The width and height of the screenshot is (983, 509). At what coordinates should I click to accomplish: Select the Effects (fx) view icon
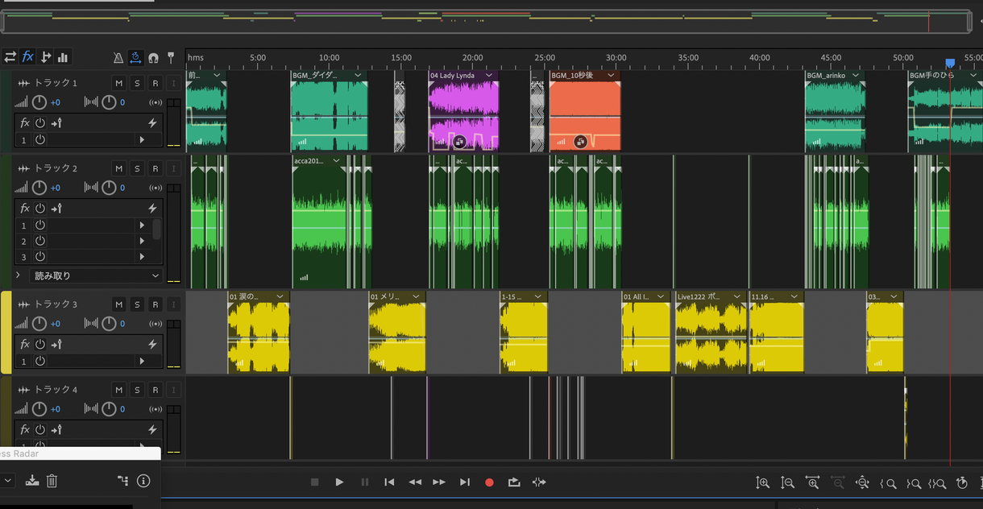click(27, 57)
